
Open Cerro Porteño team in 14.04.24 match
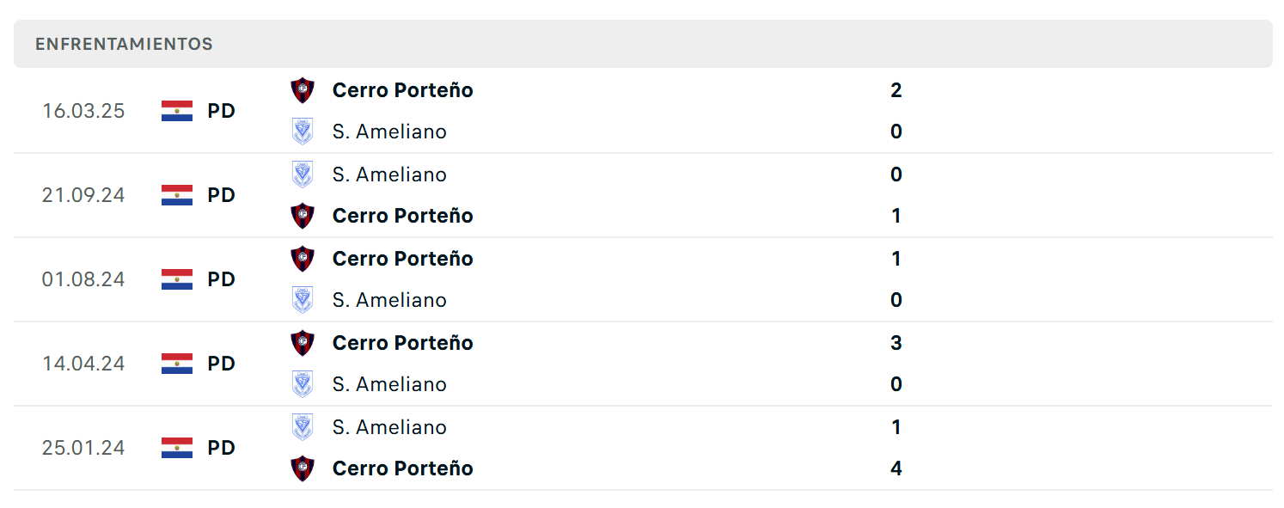point(402,343)
